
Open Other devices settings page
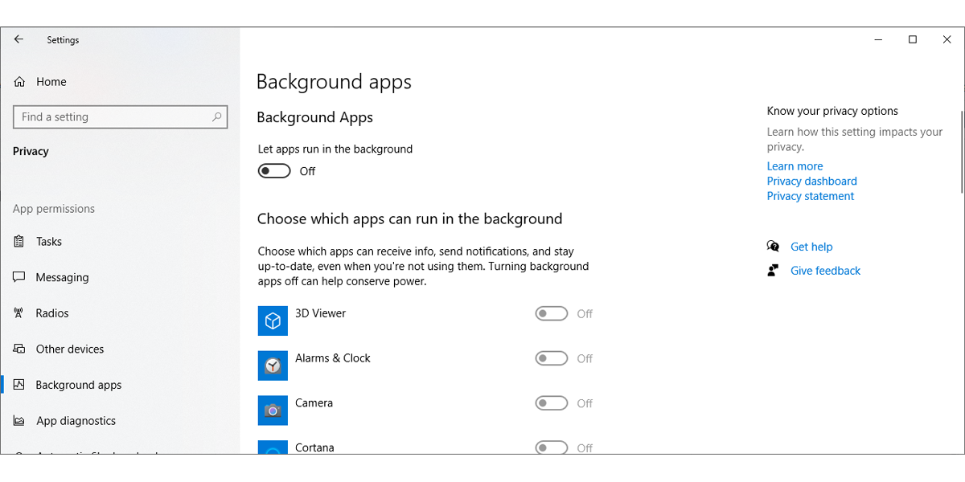pos(70,349)
